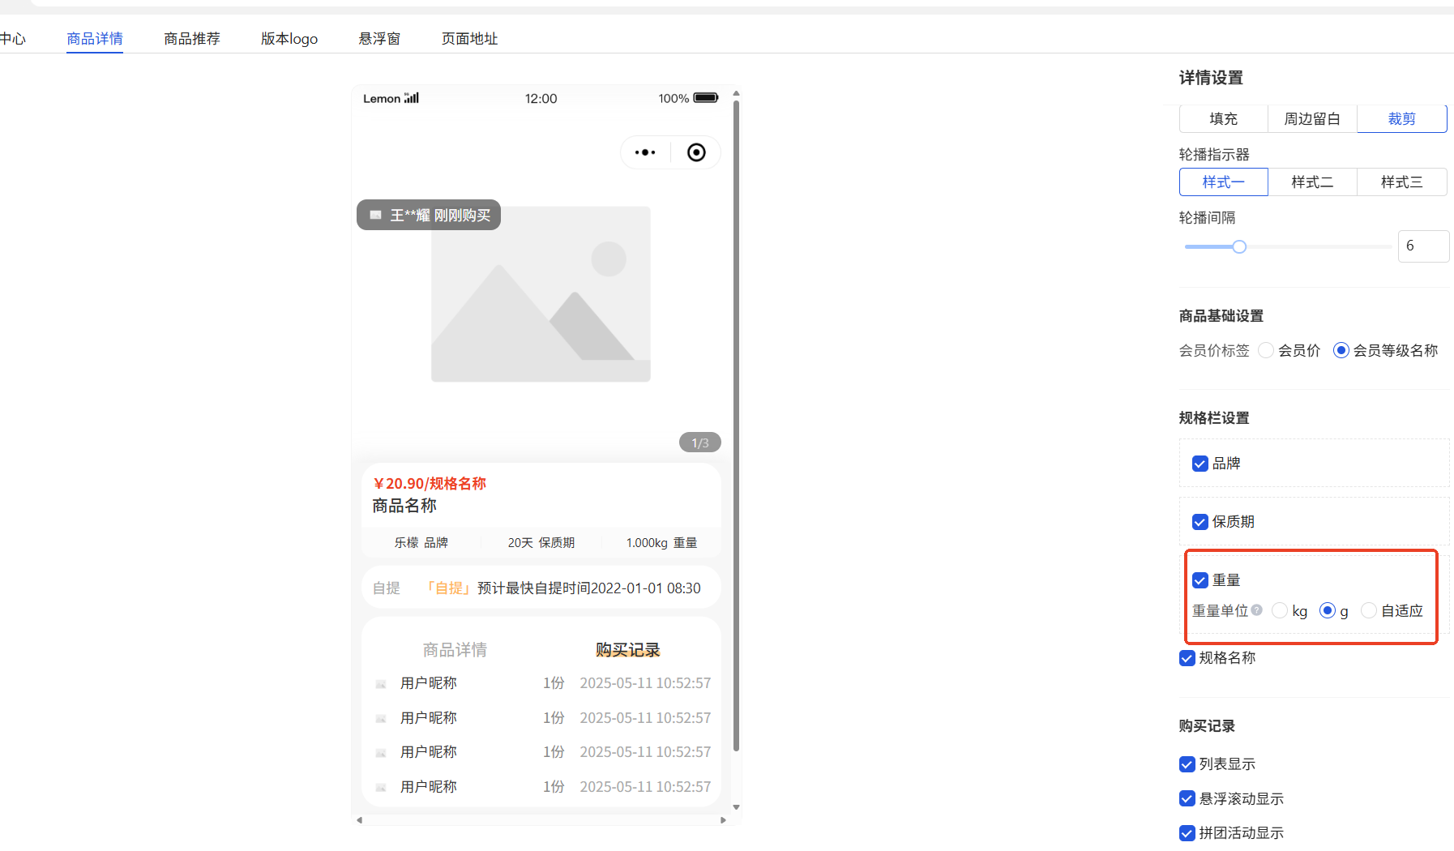The width and height of the screenshot is (1454, 851).
Task: Click the preview vertical scrollbar
Action: 736,425
